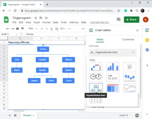Open the comment history icon
The width and height of the screenshot is (152, 119).
pyautogui.click(x=118, y=19)
